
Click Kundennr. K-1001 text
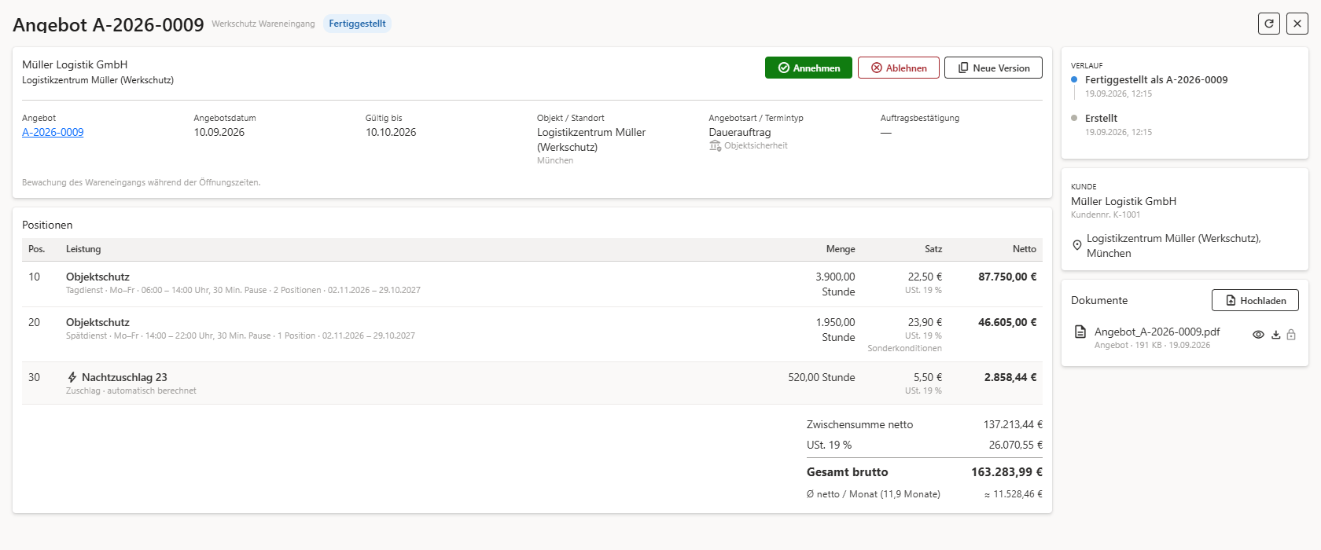click(x=1106, y=214)
